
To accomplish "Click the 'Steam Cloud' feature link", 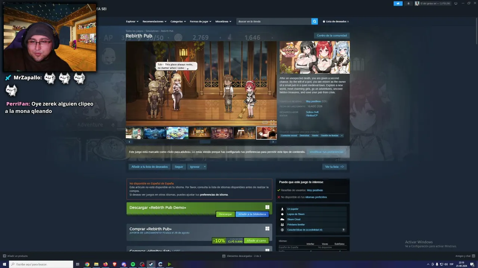I will pos(294,219).
